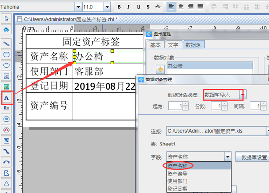269x193 pixels.
Task: Click the yellow plus add-data-object button
Action: point(161,69)
